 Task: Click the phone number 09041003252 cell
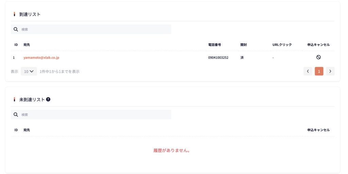(218, 58)
